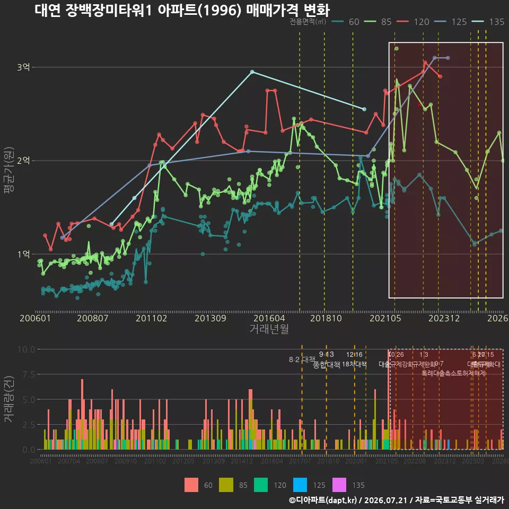The image size is (509, 509).
Task: Click the last 125㎡ data point above 3억
Action: pyautogui.click(x=448, y=58)
